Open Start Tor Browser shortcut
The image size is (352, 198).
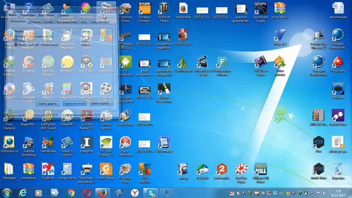click(48, 66)
